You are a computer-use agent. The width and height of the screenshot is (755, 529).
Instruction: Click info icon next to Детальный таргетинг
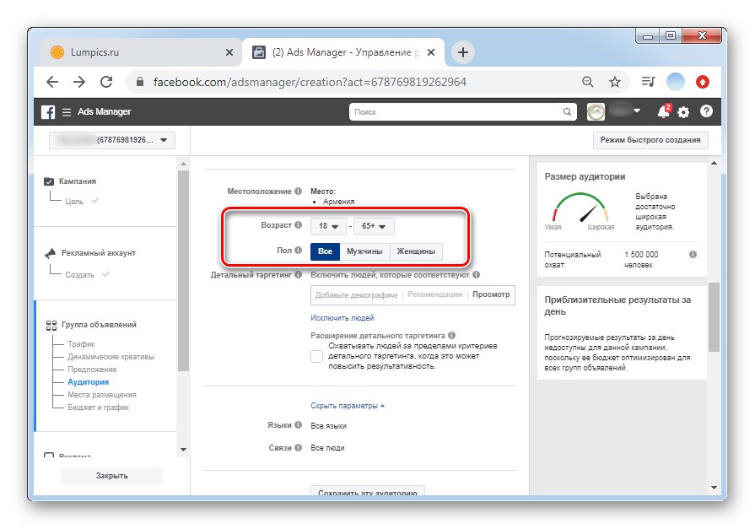click(x=298, y=274)
